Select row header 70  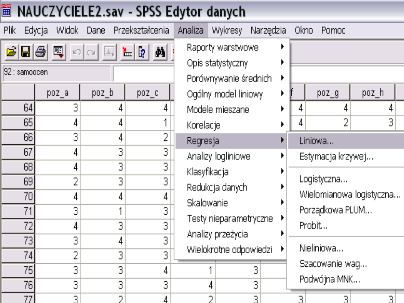[18, 196]
